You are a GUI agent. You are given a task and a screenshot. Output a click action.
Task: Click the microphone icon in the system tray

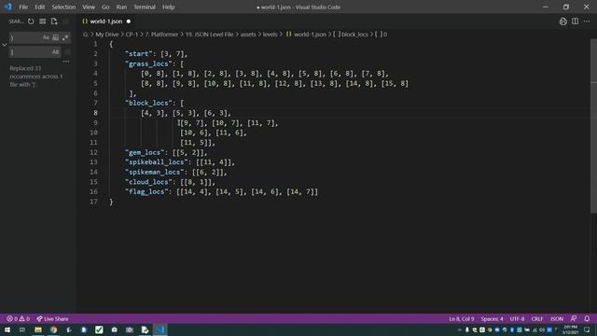(x=467, y=329)
